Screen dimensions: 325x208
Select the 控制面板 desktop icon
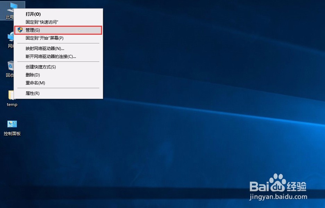click(12, 124)
